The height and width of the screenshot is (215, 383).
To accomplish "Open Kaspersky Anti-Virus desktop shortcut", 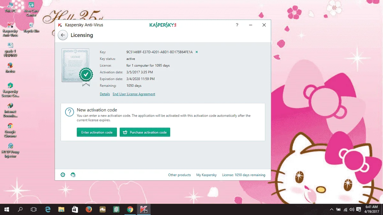I will pyautogui.click(x=10, y=29).
